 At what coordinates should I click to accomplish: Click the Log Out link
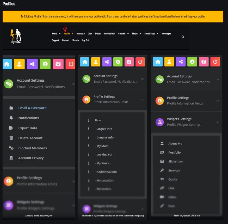pyautogui.click(x=85, y=40)
